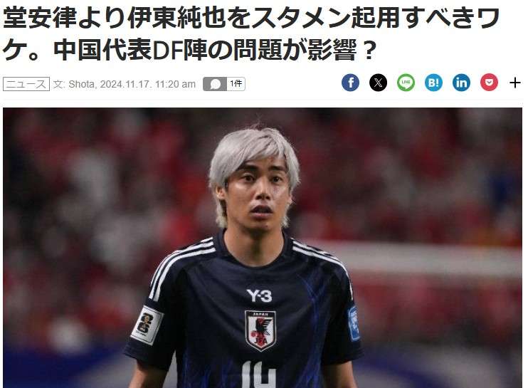Viewport: 528px width, 388px height.
Task: Click the Y-3 logo on the jersey
Action: (259, 295)
